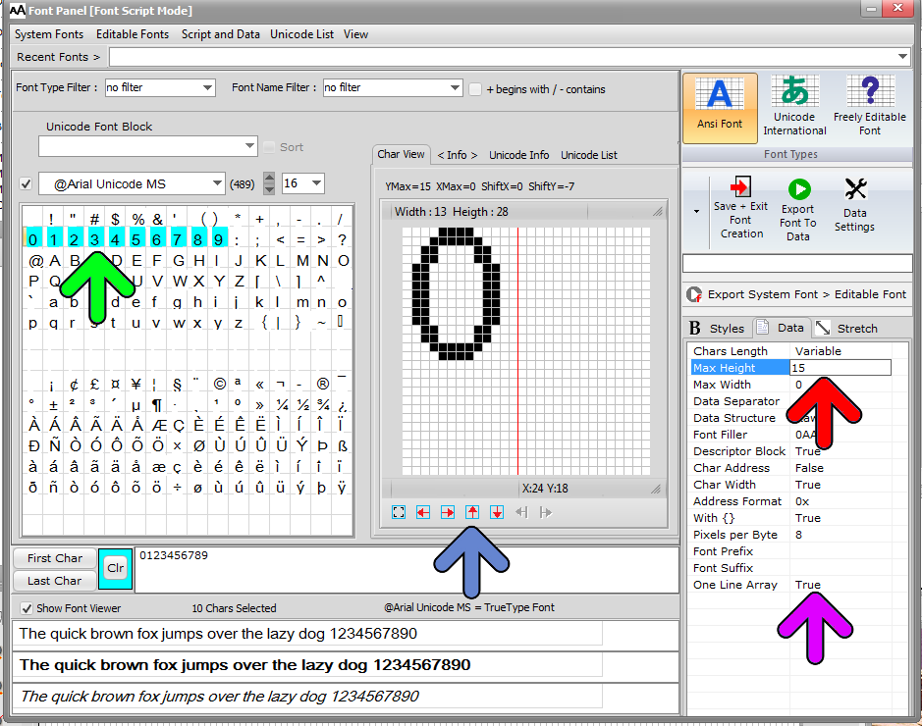Toggle Show Font Viewer checkbox
Image resolution: width=922 pixels, height=726 pixels.
27,608
